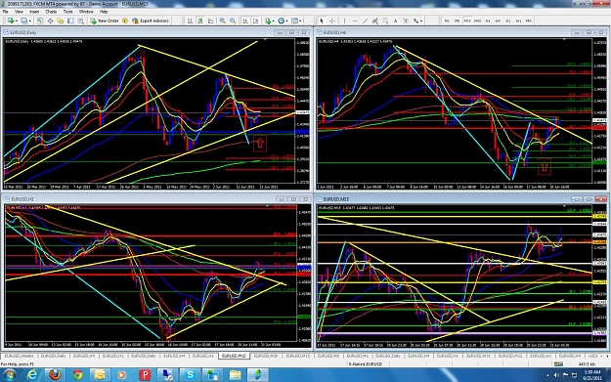Select the Trendline drawing tool
This screenshot has width=611, height=382.
pos(365,21)
